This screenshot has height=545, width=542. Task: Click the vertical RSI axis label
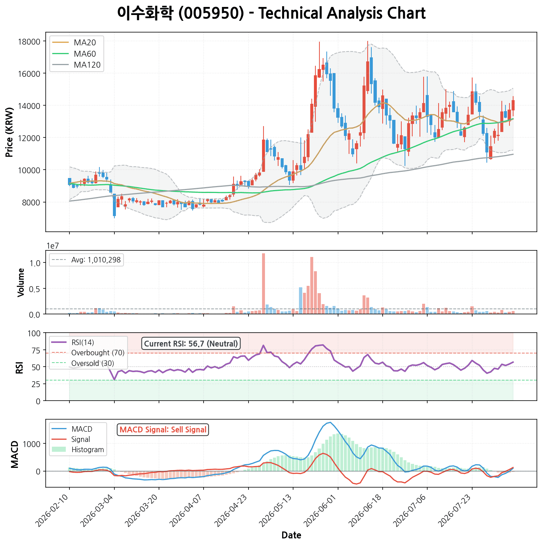(19, 367)
